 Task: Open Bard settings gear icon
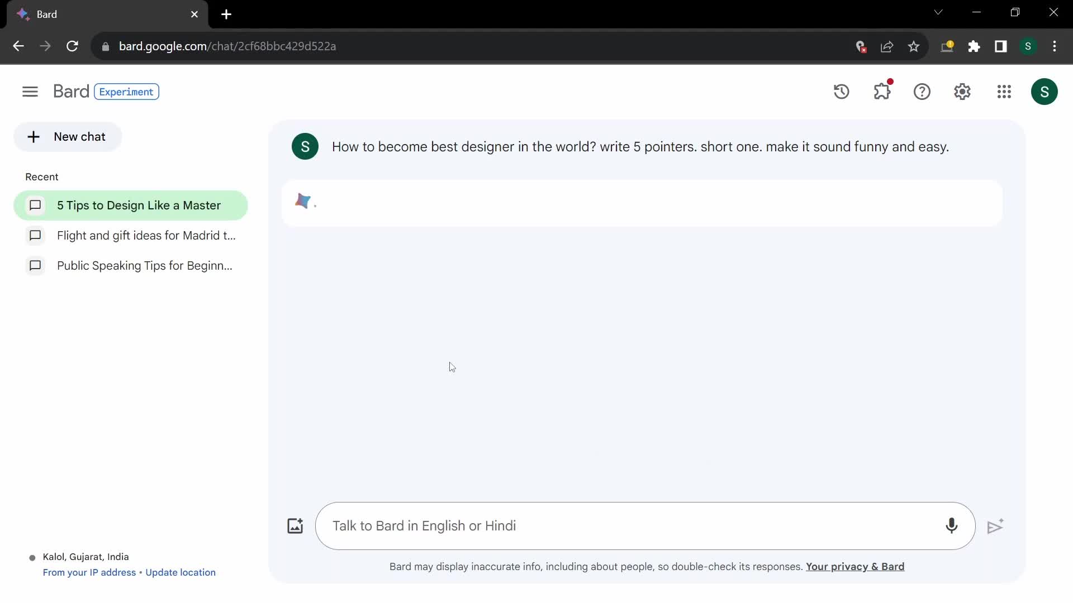(962, 92)
